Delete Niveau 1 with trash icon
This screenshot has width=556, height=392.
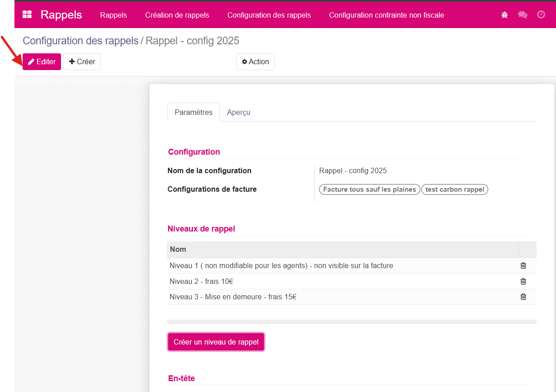coord(523,266)
